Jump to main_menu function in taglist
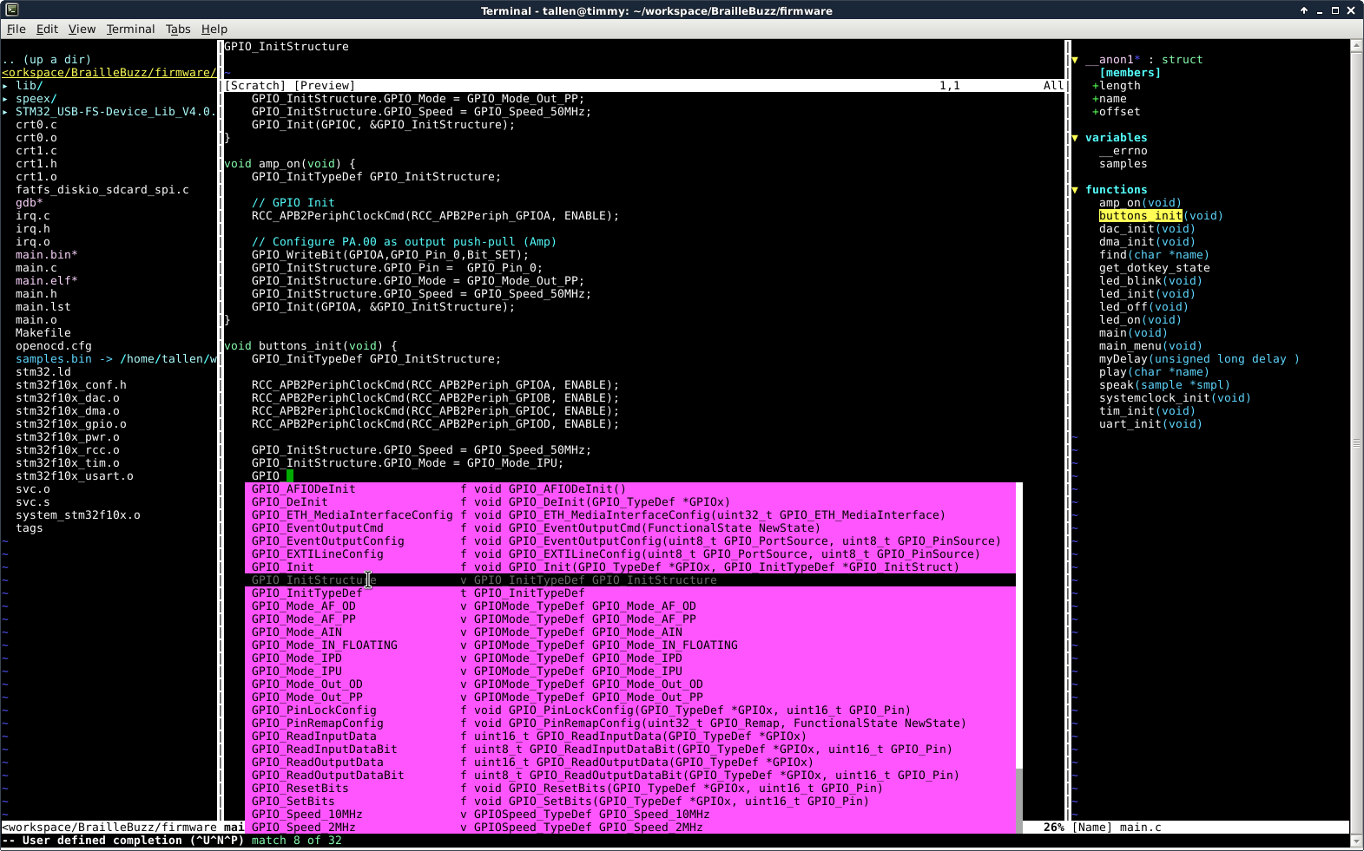 1151,346
